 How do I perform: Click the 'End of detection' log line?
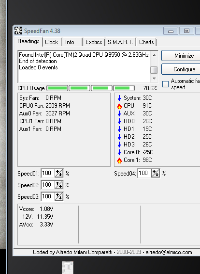[x=38, y=61]
